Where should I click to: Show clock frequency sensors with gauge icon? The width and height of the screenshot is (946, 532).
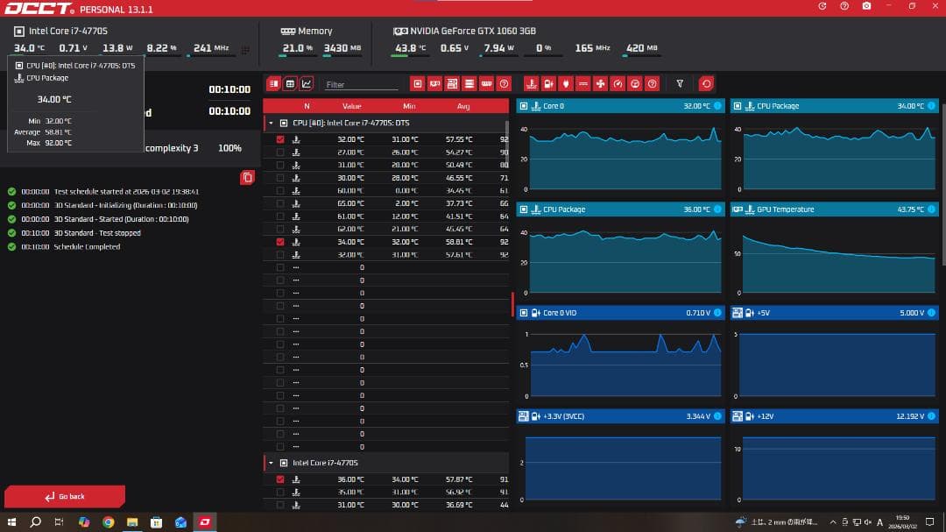618,84
